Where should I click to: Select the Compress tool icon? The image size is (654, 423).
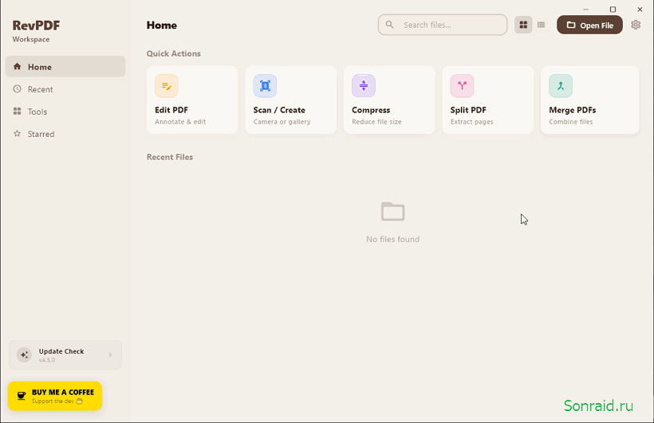[x=363, y=86]
